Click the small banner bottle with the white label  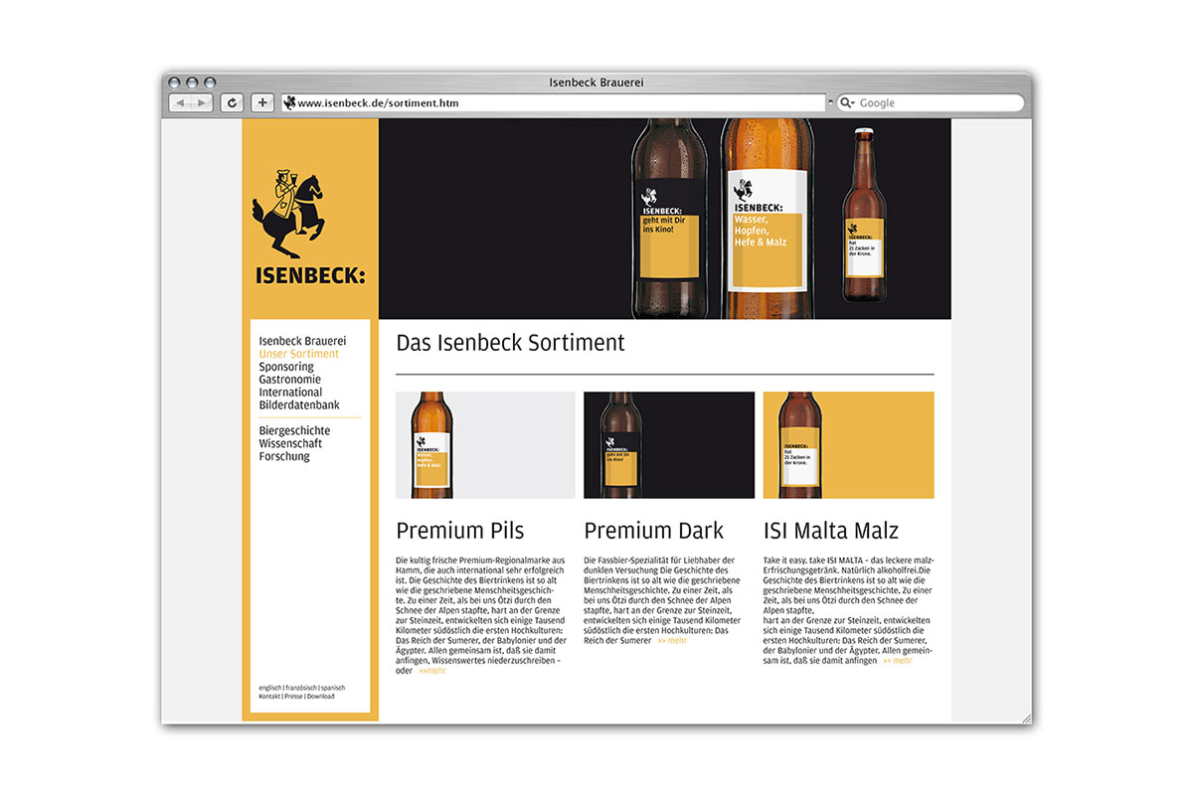[865, 213]
